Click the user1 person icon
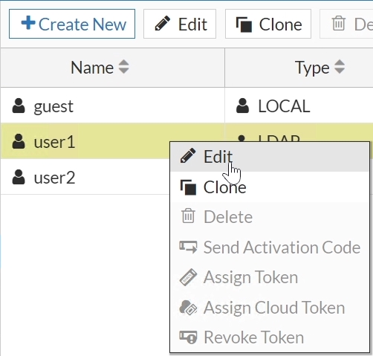Image resolution: width=373 pixels, height=356 pixels. click(19, 141)
